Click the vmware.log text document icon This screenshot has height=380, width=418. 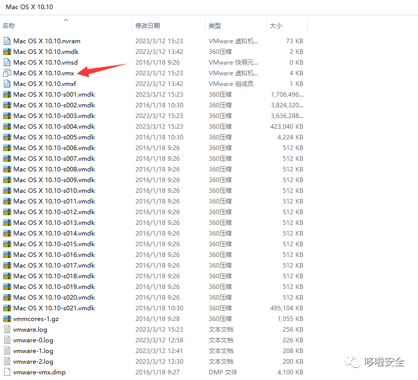(x=7, y=330)
